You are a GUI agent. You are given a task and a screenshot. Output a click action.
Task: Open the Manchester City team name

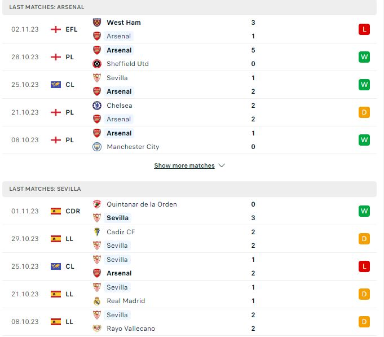click(133, 147)
